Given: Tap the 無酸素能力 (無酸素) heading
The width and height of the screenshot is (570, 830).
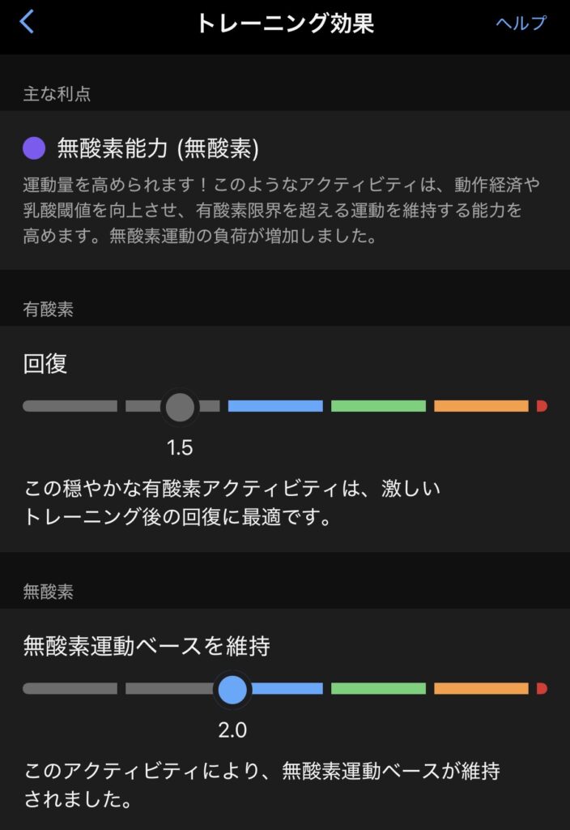Looking at the screenshot, I should (x=158, y=148).
